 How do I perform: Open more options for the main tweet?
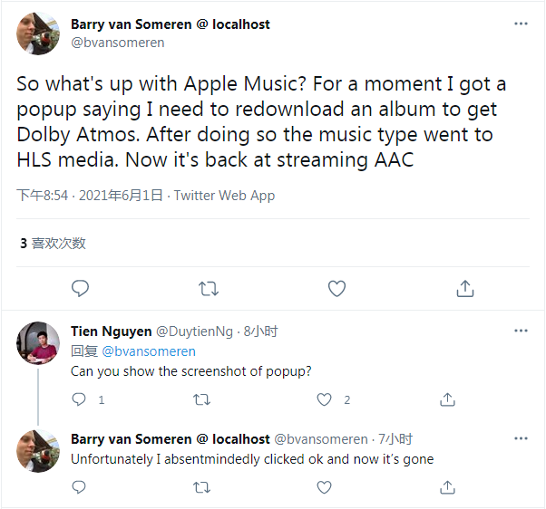point(521,24)
